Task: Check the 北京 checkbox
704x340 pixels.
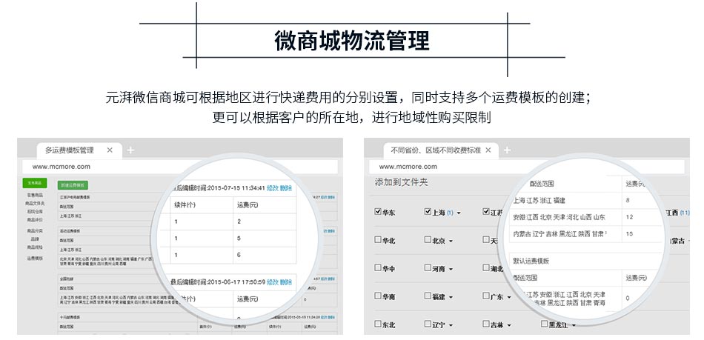Action: [428, 240]
